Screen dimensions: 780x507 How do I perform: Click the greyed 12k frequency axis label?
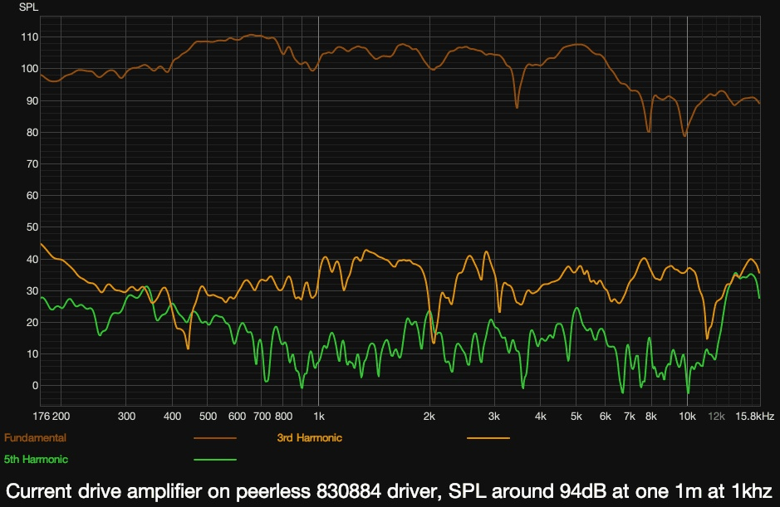click(716, 417)
